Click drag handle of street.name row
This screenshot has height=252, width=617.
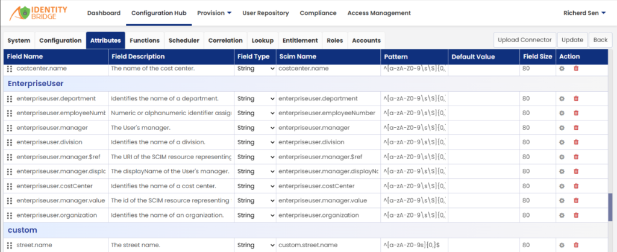coord(10,245)
